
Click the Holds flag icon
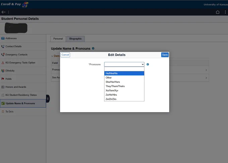point(3,79)
